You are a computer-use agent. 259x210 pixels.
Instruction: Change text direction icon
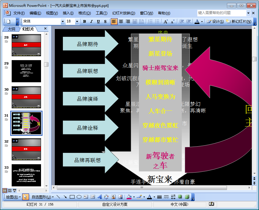(142, 22)
